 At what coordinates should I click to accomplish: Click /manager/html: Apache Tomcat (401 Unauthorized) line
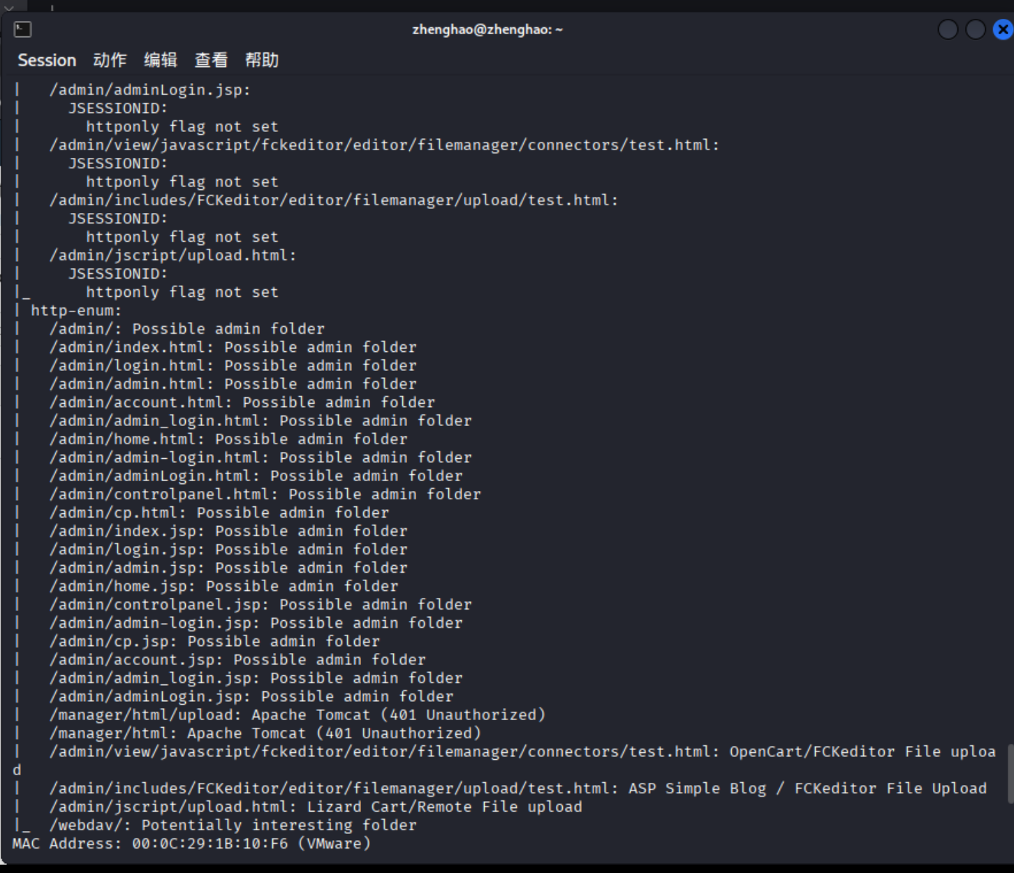tap(265, 733)
